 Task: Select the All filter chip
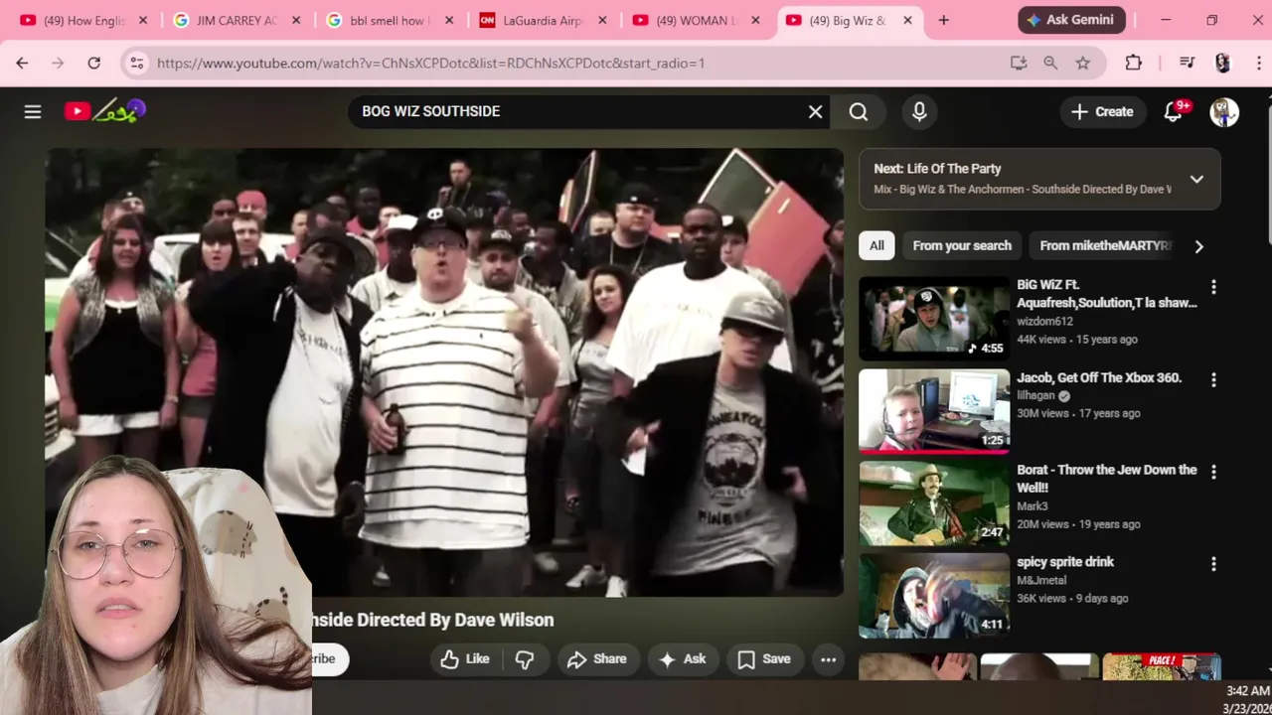coord(876,245)
